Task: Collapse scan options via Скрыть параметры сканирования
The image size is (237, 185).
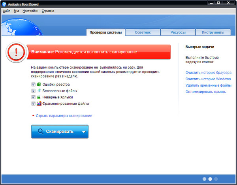Action: [x=64, y=116]
